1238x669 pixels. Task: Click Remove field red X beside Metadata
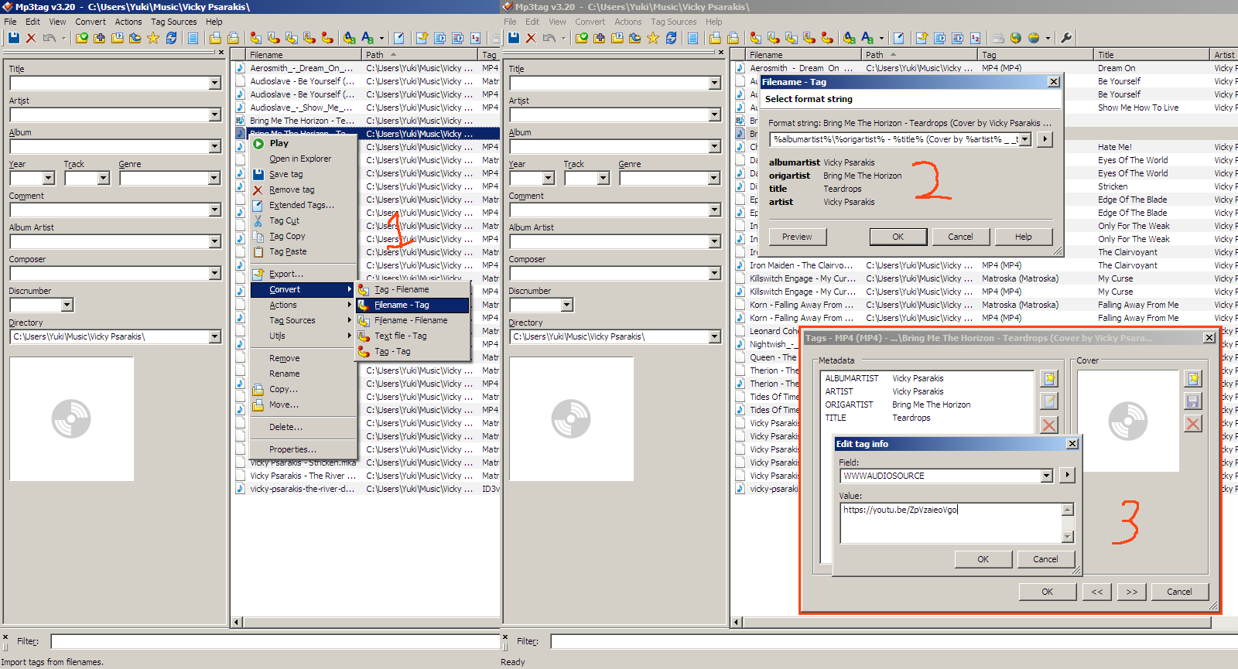coord(1049,425)
